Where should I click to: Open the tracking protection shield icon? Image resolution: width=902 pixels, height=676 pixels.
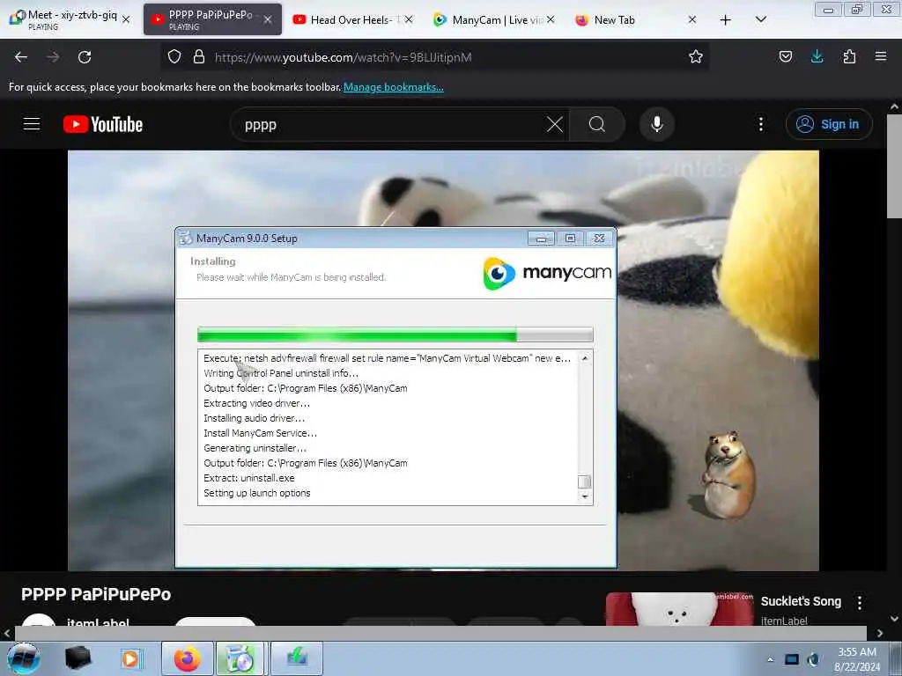(x=174, y=57)
